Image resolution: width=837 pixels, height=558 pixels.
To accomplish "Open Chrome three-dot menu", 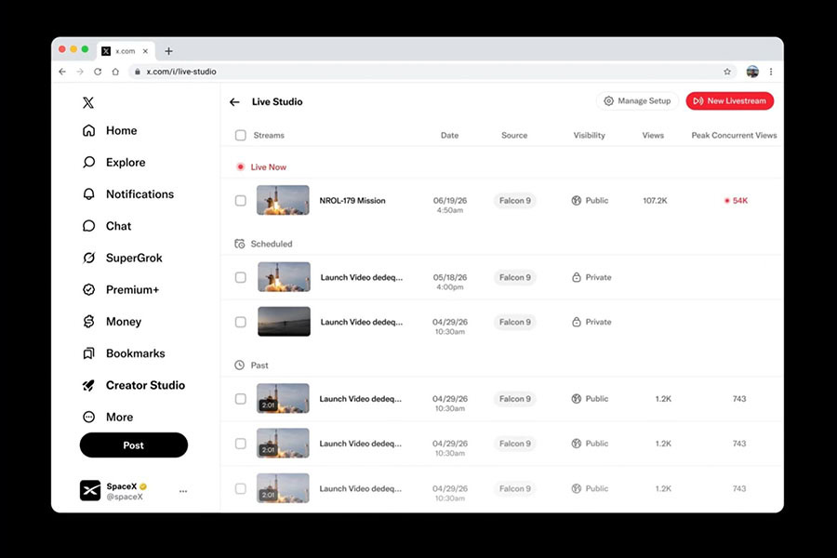I will coord(771,72).
